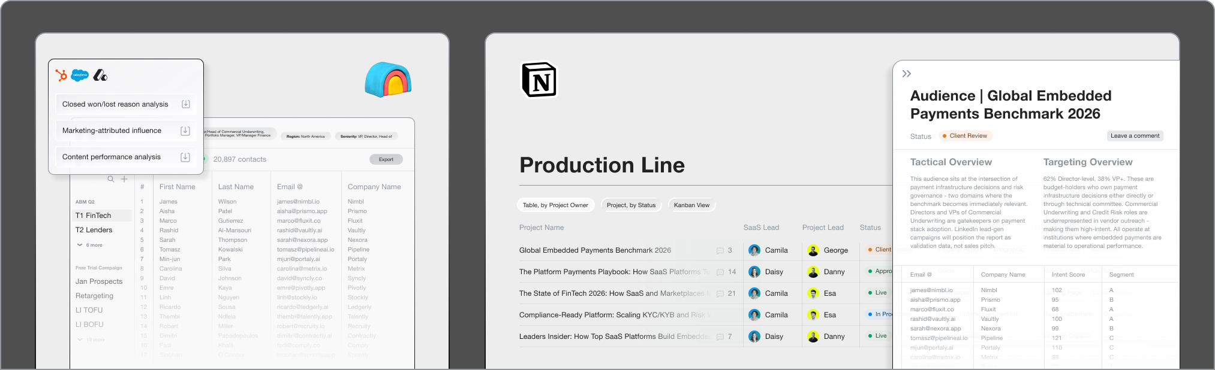
Task: Collapse the side panel with double chevron
Action: coord(907,74)
